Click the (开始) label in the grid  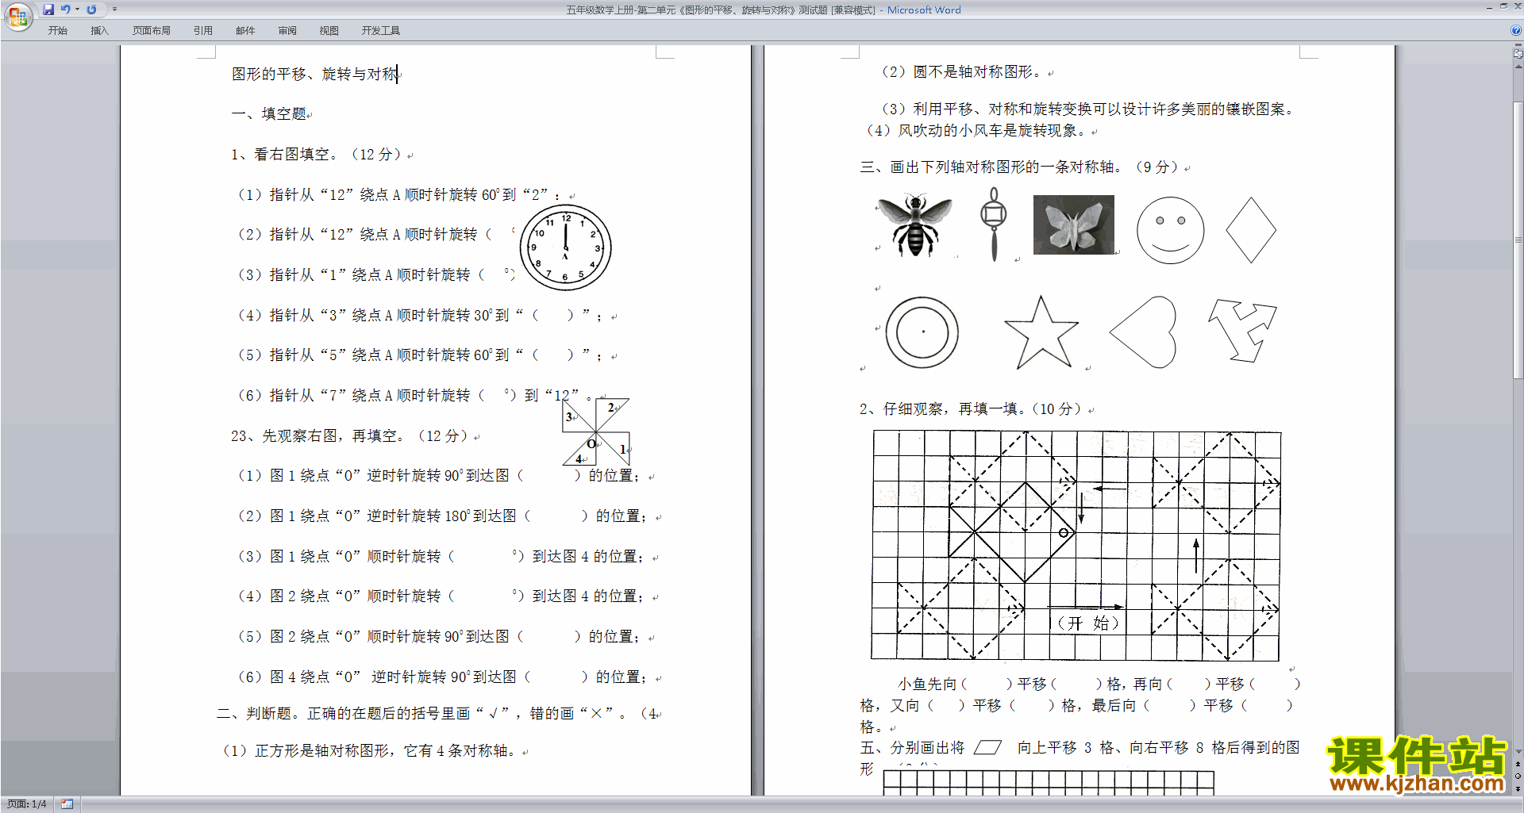pyautogui.click(x=1088, y=623)
